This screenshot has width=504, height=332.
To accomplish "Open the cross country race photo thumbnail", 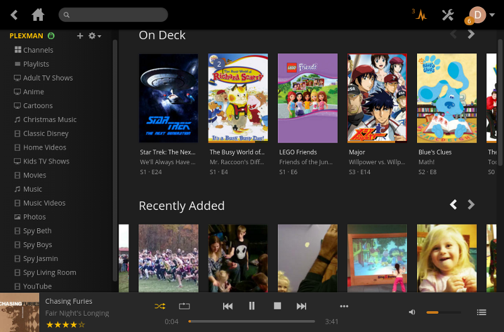I will coord(168,258).
